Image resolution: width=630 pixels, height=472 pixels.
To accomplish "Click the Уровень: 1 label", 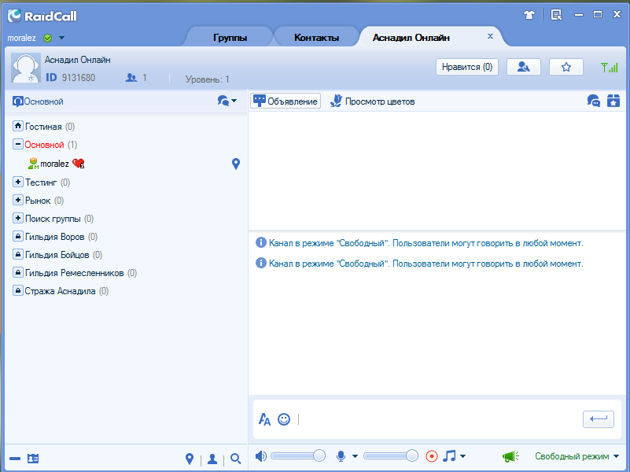I will [x=207, y=79].
